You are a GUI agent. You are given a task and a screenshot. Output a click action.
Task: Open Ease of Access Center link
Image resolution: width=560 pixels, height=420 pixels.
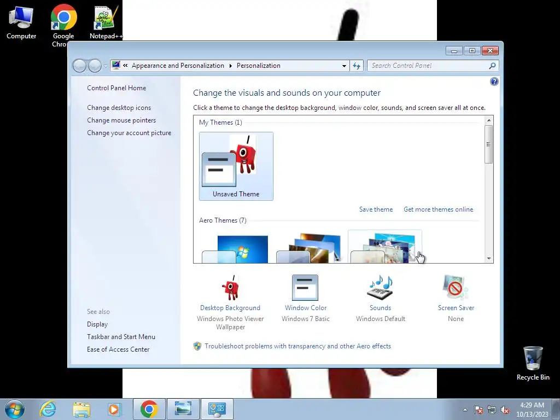pyautogui.click(x=118, y=349)
